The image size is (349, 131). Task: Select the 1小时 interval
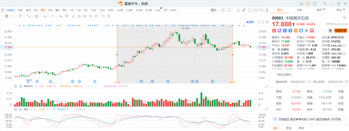[120, 10]
